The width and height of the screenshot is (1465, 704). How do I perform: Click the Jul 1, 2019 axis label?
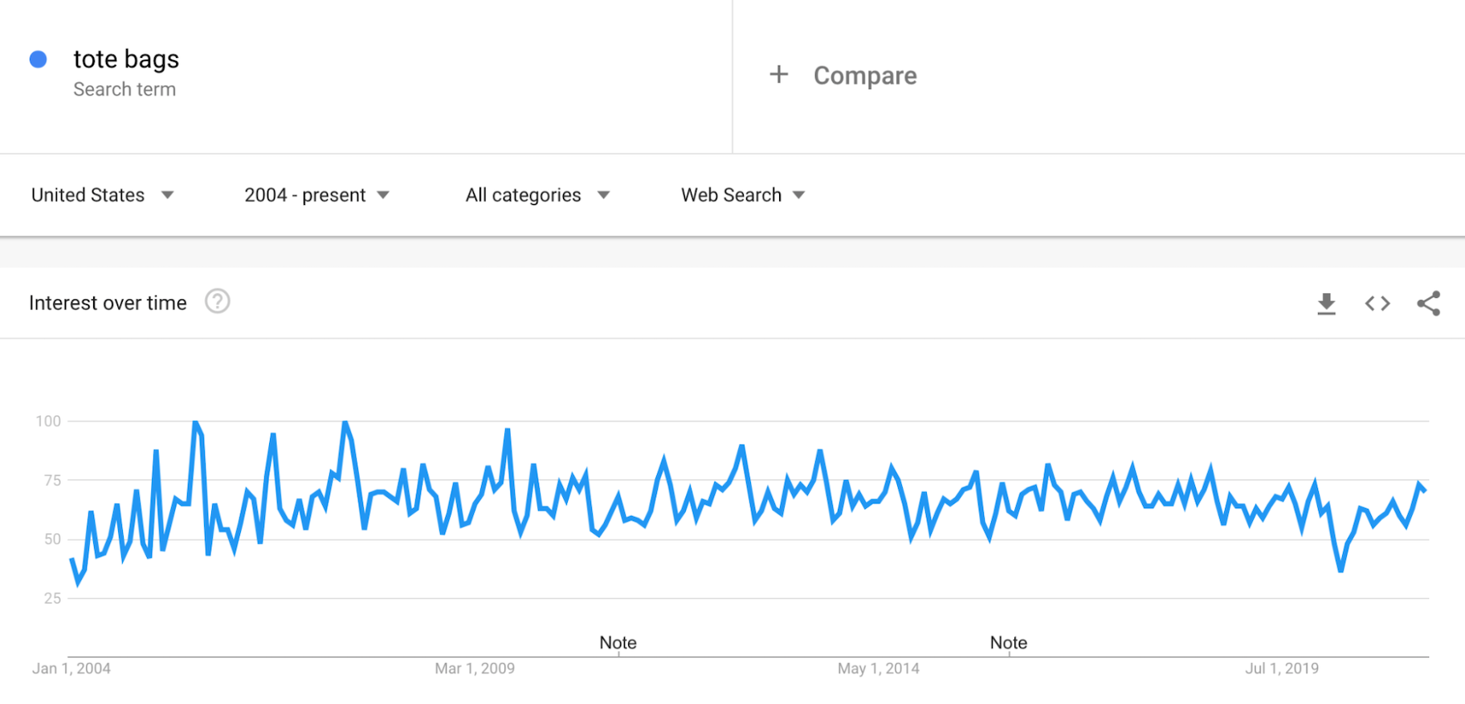1282,669
